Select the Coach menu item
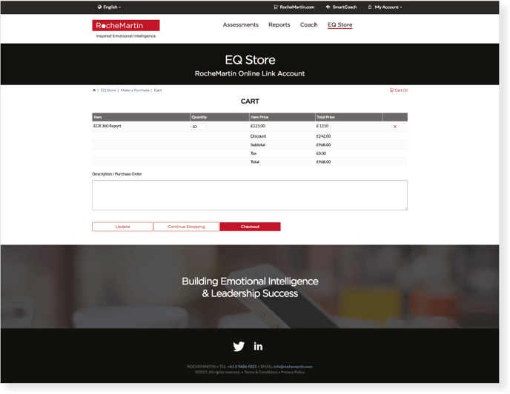The width and height of the screenshot is (510, 394). click(x=308, y=24)
